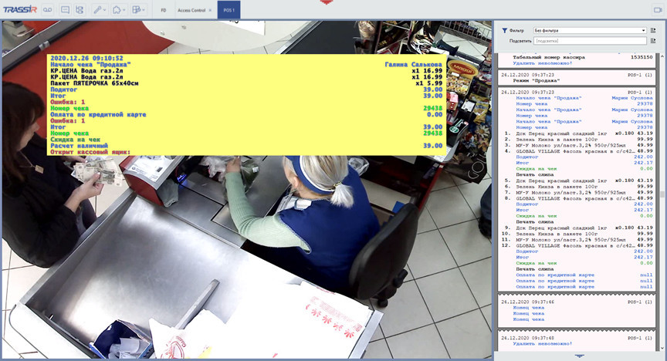The height and width of the screenshot is (361, 667).
Task: Click the message log icon in toolbar
Action: coord(65,10)
